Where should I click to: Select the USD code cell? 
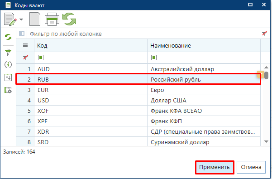pyautogui.click(x=91, y=100)
